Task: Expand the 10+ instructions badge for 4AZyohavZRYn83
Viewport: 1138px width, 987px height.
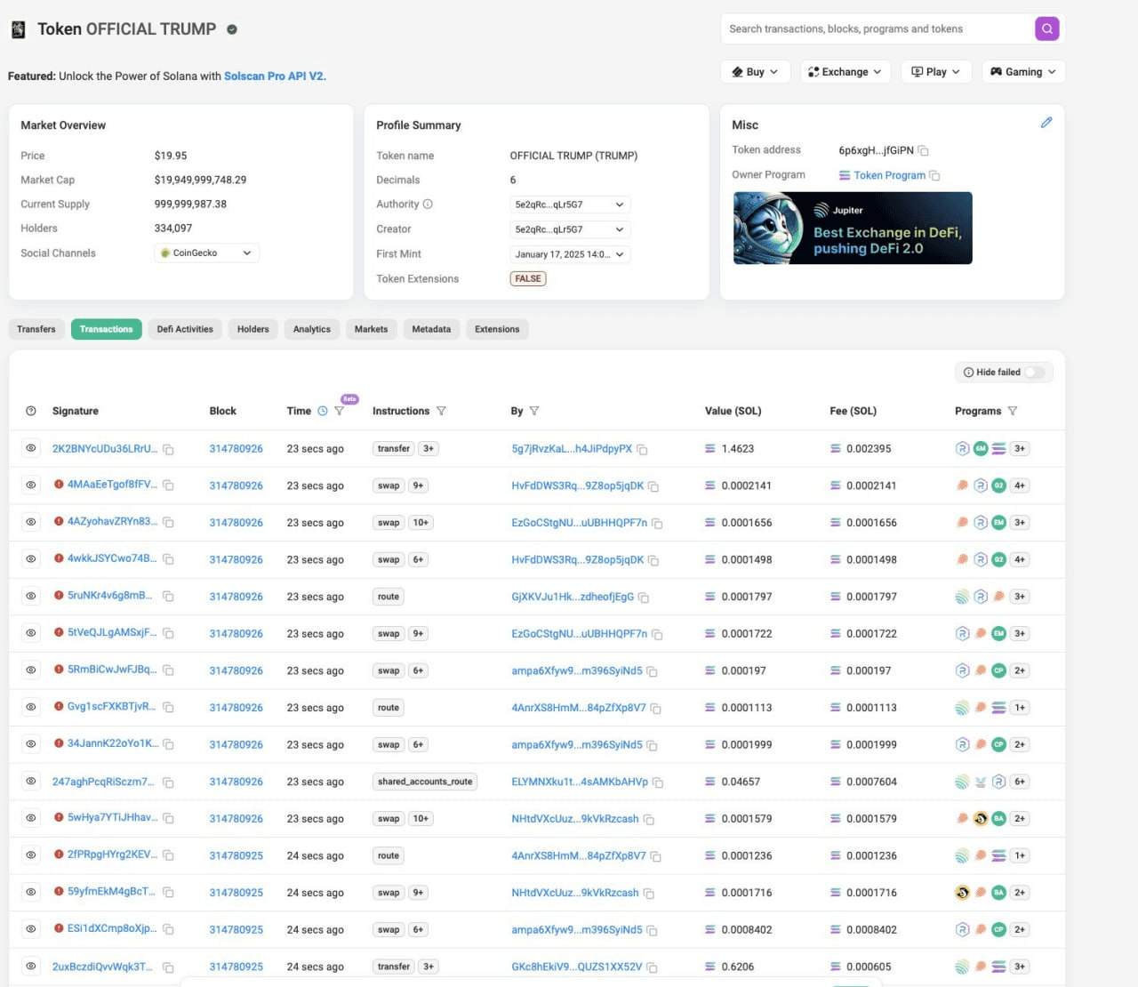Action: point(421,523)
